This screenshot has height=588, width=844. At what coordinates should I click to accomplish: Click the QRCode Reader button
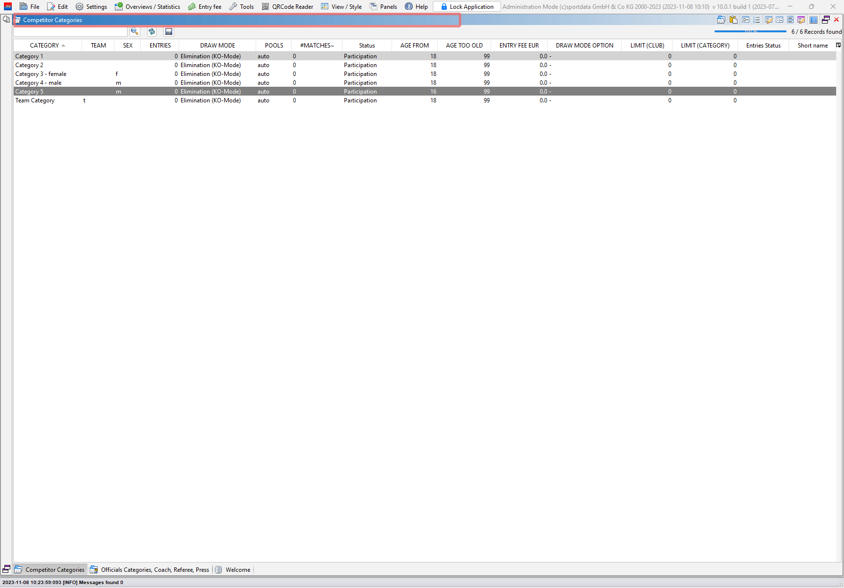tap(288, 7)
